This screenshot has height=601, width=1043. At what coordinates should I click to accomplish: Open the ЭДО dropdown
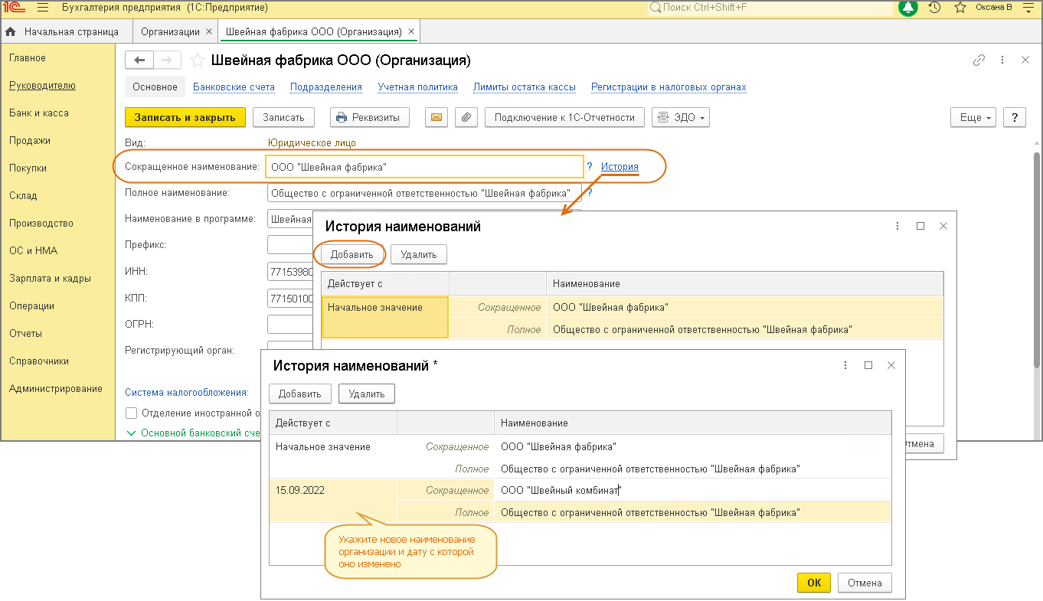pos(681,117)
